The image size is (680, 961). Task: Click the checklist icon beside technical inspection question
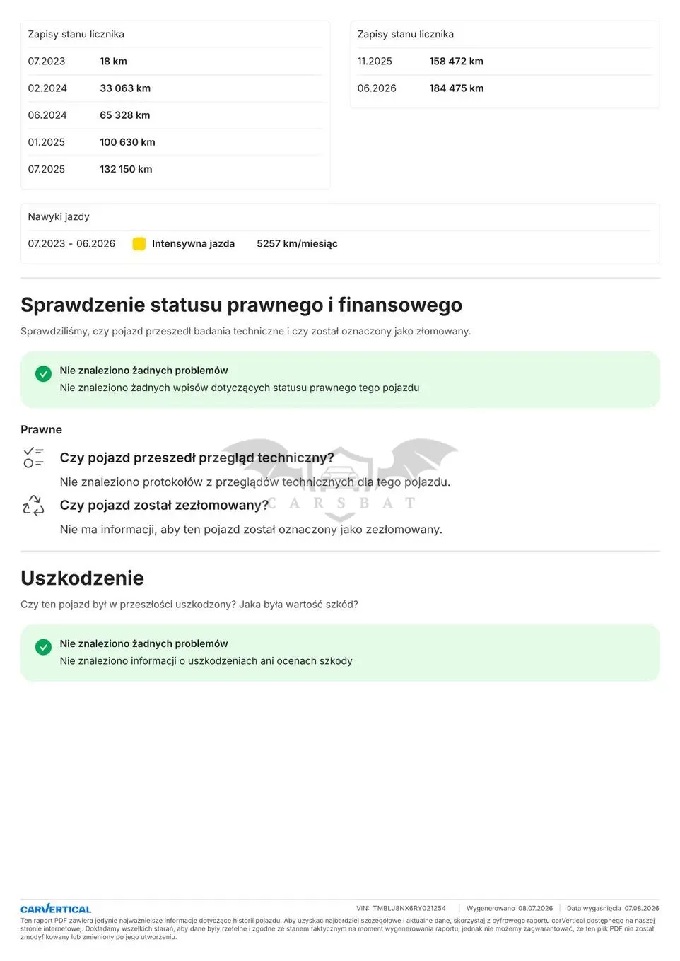point(33,458)
